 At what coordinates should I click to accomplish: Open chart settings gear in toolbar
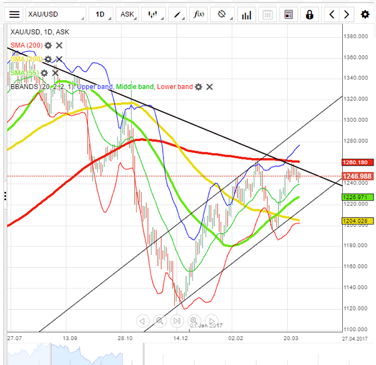(x=365, y=14)
